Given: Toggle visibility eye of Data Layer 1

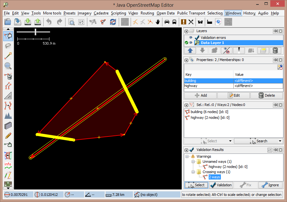Looking at the screenshot, I should 191,43.
